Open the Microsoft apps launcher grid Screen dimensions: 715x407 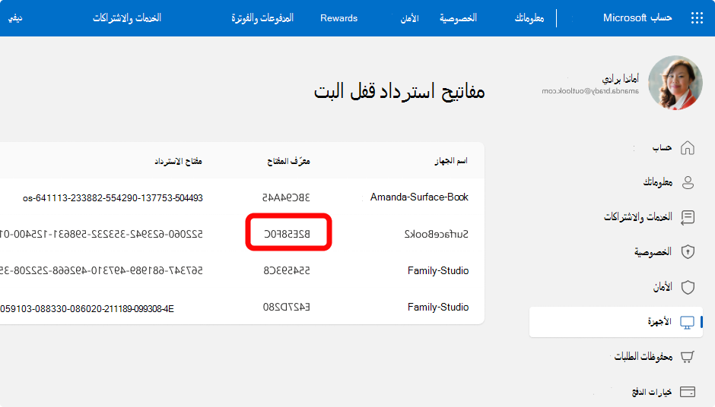697,17
